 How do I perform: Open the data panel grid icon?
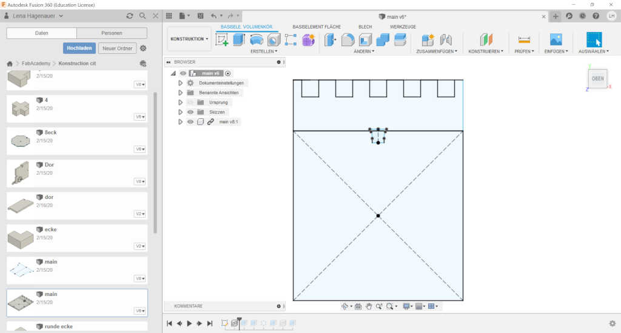click(x=169, y=16)
